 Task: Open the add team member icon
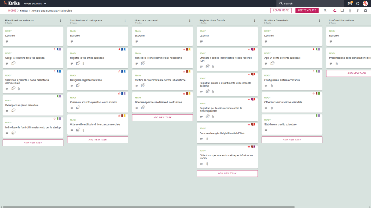pos(334,10)
